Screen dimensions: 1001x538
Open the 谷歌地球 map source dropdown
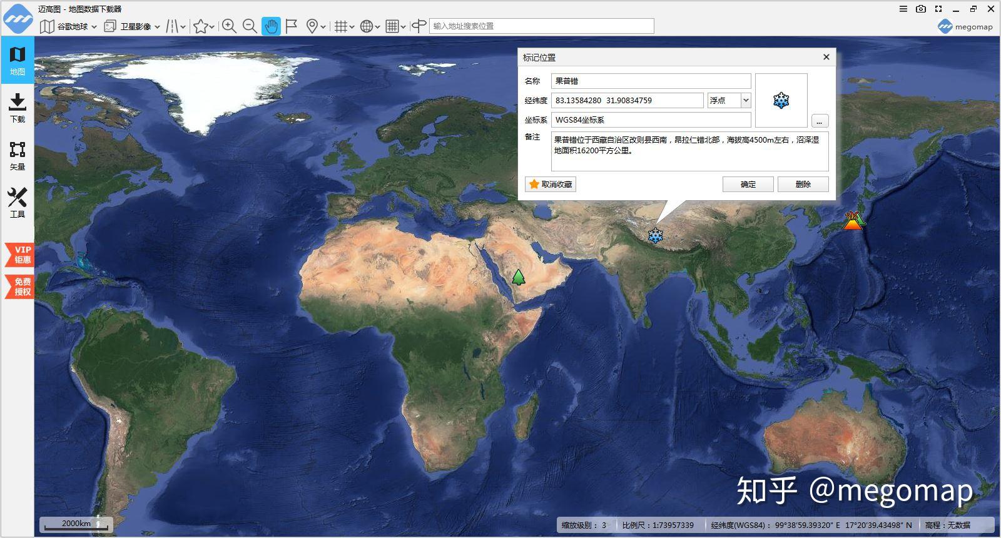click(68, 26)
